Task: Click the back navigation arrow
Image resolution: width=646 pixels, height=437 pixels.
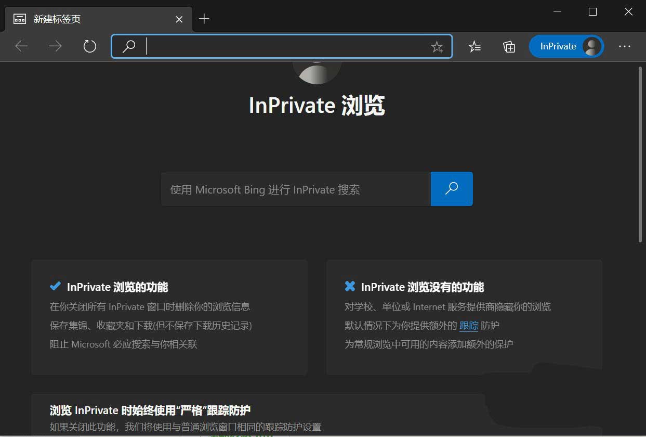Action: pos(21,46)
